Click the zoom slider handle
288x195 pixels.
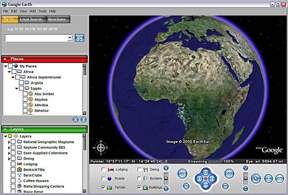pos(166,178)
